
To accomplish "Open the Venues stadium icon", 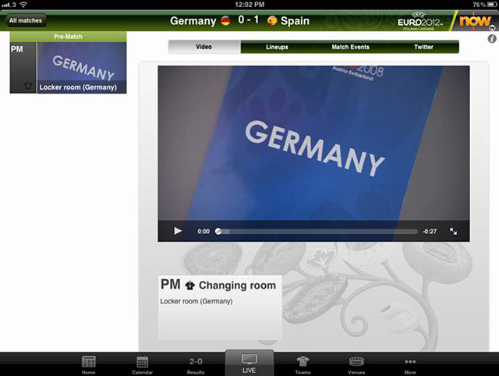I will coord(356,361).
